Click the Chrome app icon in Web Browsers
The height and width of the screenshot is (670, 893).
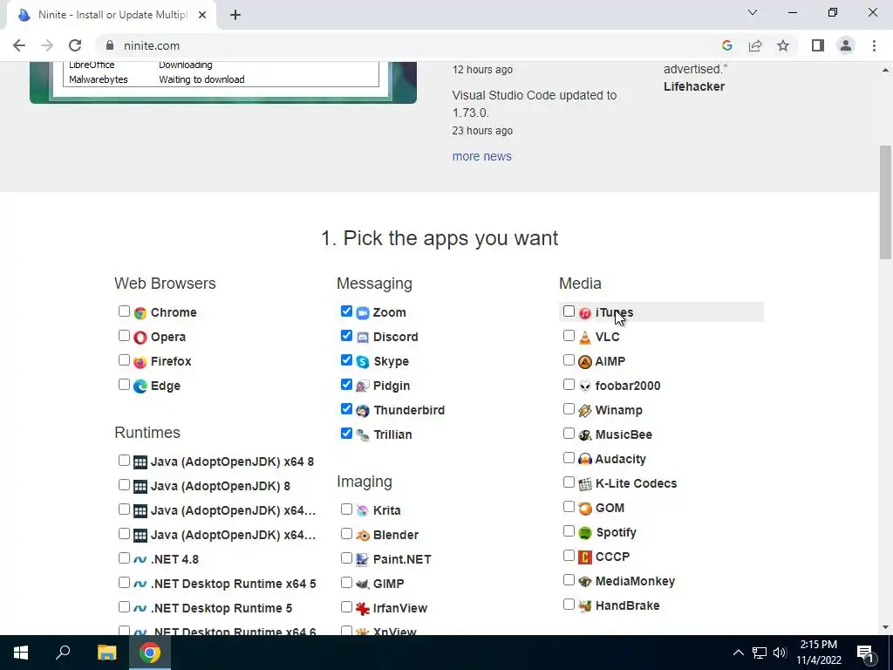140,313
